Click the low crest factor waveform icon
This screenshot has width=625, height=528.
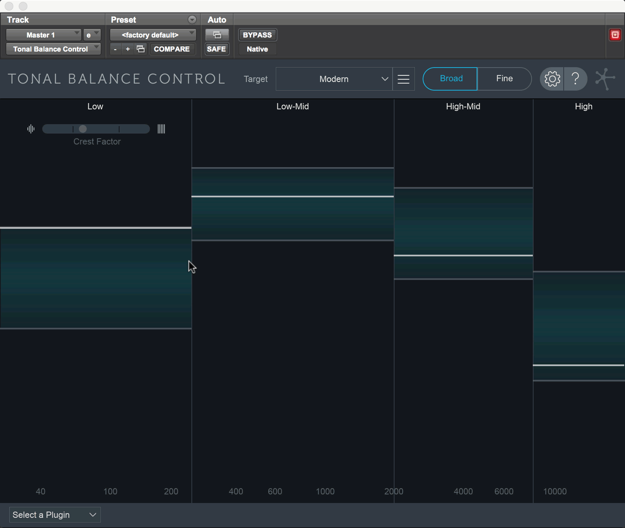pos(31,129)
